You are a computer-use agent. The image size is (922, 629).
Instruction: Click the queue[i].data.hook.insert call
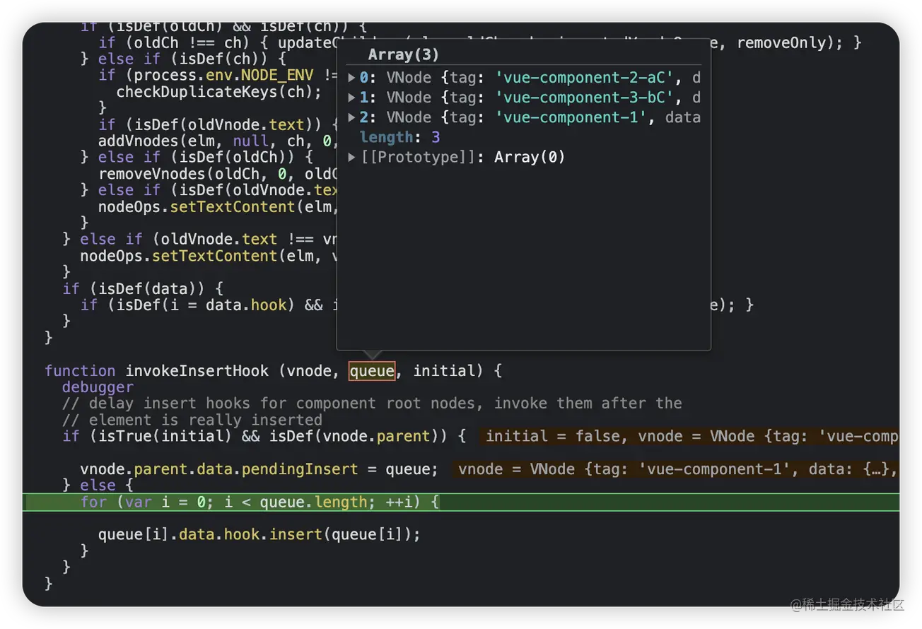259,534
